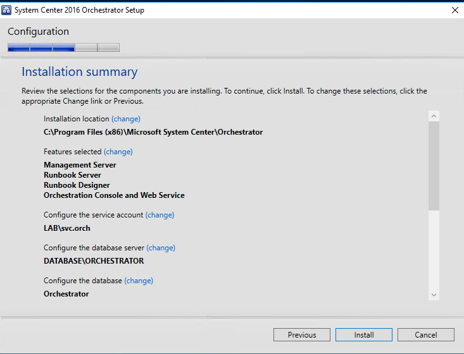Screen dimensions: 464x354
Task: Click the last unfilled progress segment
Action: click(108, 47)
